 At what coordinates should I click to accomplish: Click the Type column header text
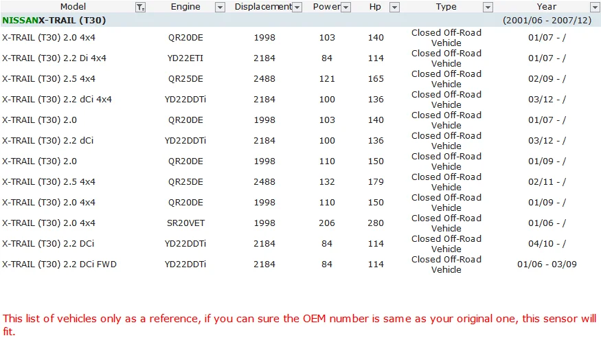[x=446, y=6]
